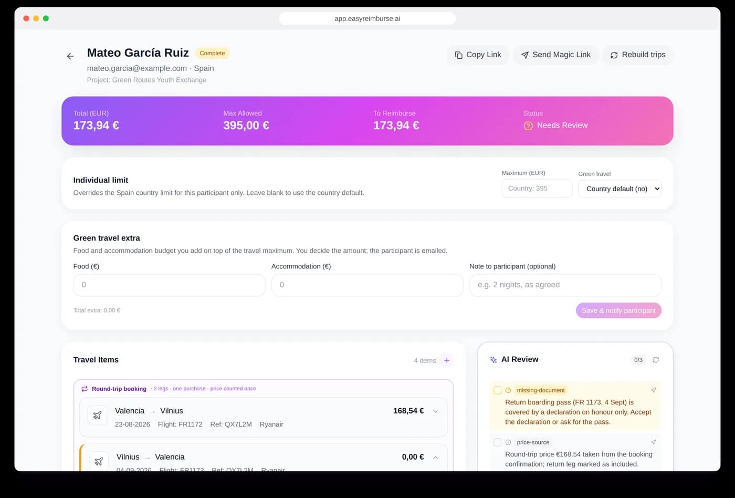This screenshot has width=735, height=498.
Task: Click the Note to participant field
Action: click(x=565, y=285)
